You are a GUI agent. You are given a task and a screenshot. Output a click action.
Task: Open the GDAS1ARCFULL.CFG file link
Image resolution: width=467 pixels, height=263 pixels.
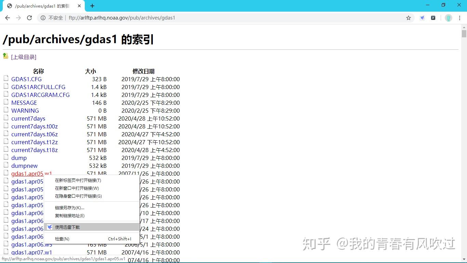pos(38,87)
